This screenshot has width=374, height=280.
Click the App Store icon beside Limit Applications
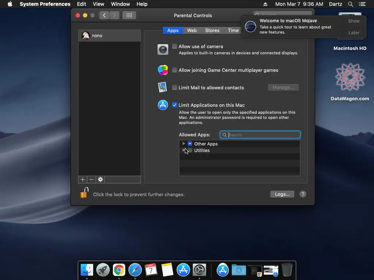163,105
